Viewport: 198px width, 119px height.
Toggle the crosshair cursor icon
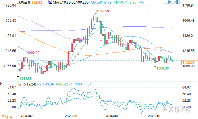click(x=166, y=2)
